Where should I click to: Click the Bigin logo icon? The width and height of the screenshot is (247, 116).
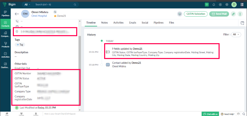click(5, 5)
